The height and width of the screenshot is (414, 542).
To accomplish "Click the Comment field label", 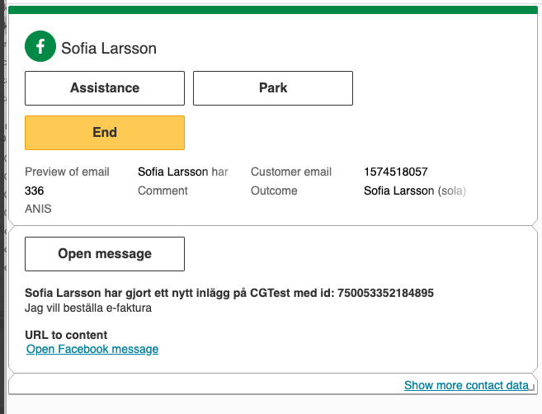I will tap(163, 191).
